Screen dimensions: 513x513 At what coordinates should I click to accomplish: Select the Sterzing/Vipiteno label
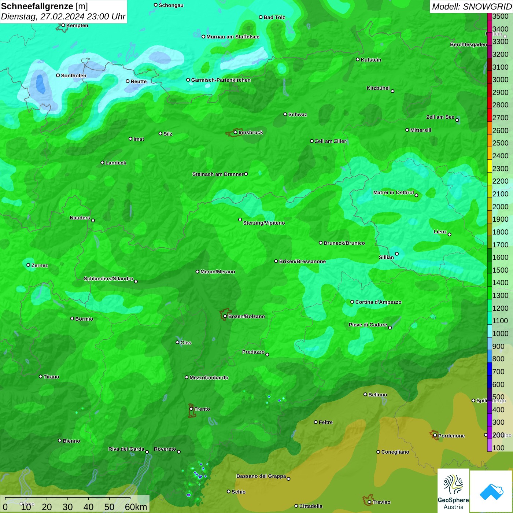pos(264,223)
